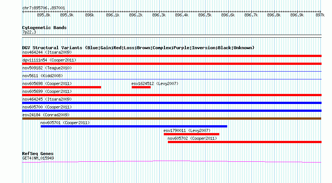Select nsv605702 (Cooper2011) label
This screenshot has width=332, height=183.
pyautogui.click(x=192, y=138)
